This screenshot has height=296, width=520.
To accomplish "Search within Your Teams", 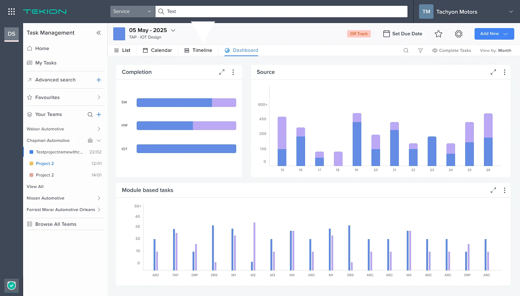I will click(90, 115).
